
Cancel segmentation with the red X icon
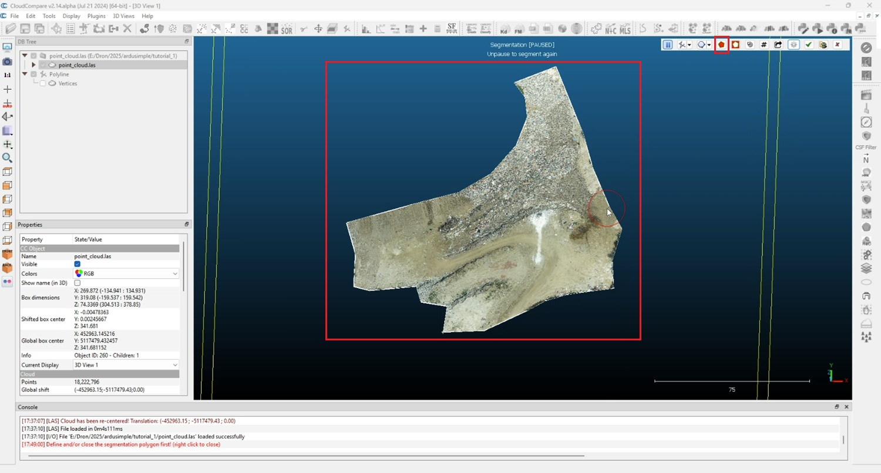coord(837,45)
